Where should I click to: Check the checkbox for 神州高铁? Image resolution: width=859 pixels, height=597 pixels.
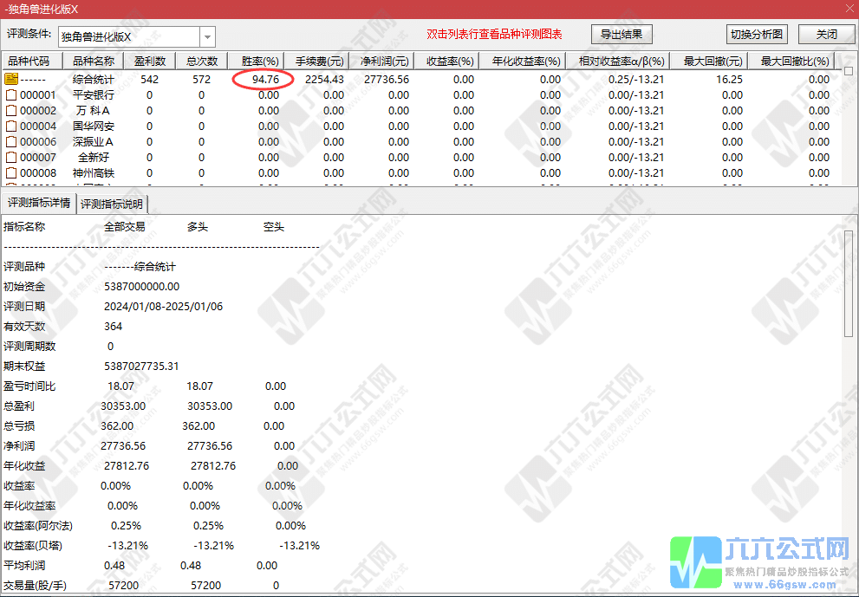10,172
